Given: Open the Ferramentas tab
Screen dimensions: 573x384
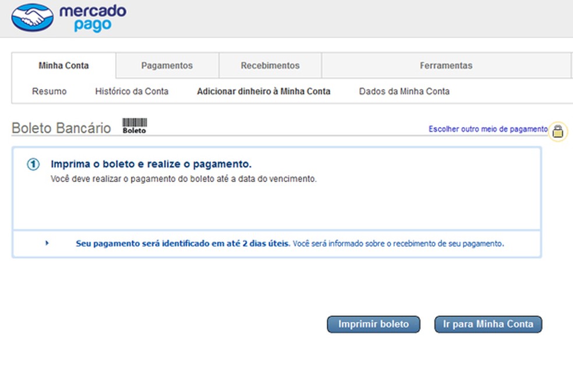Looking at the screenshot, I should [x=446, y=65].
